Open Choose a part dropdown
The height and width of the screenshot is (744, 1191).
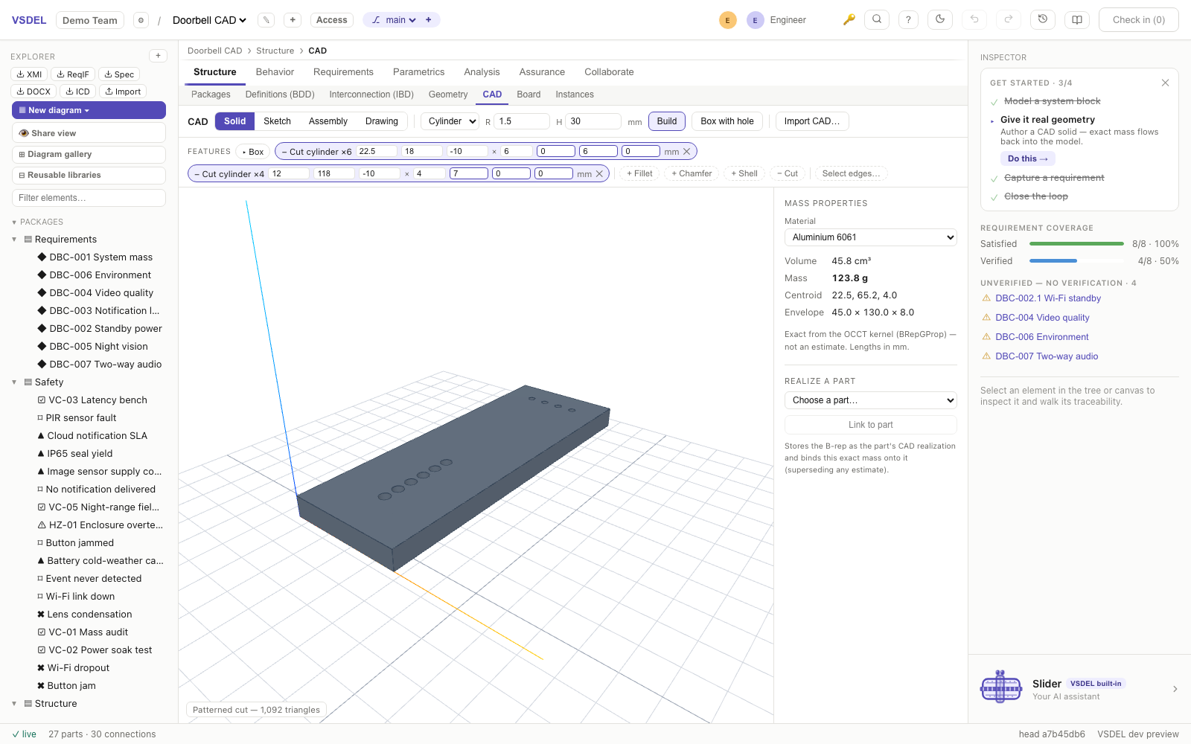click(x=871, y=400)
